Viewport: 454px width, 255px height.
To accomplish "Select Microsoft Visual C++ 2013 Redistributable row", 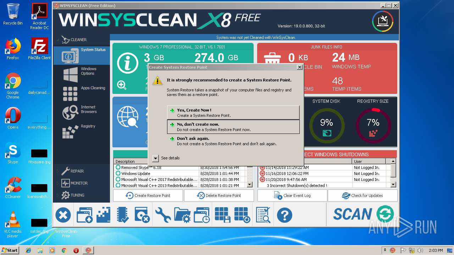I will 181,186.
